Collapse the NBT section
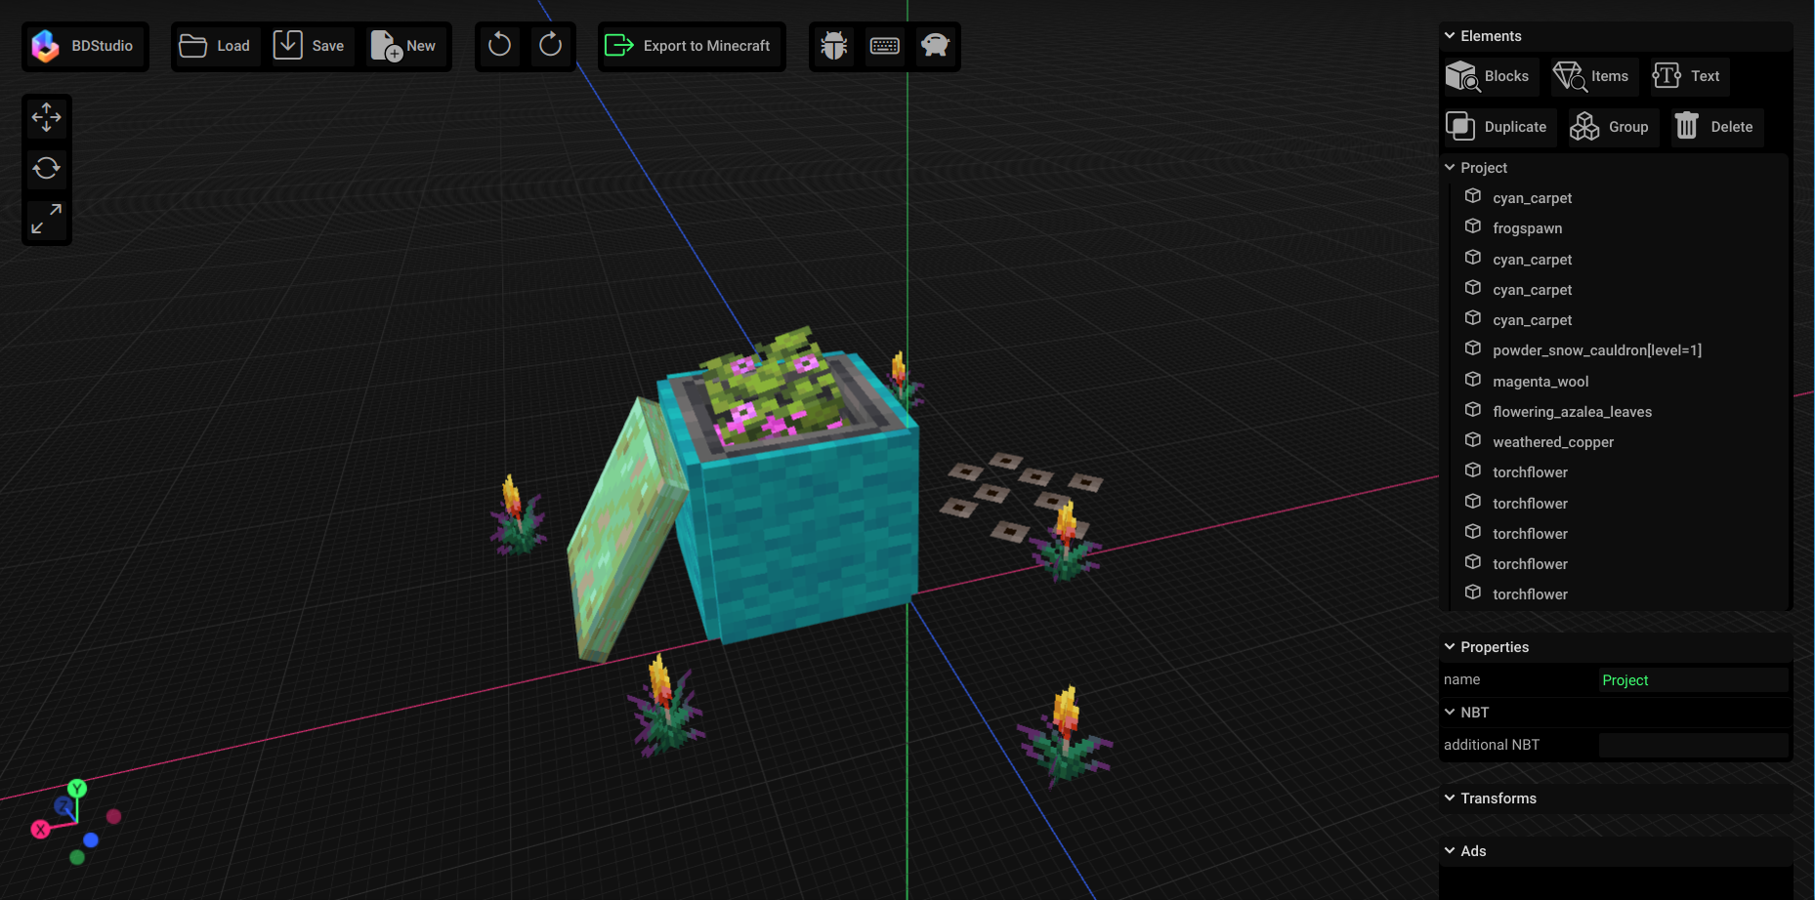The width and height of the screenshot is (1815, 900). pos(1450,713)
